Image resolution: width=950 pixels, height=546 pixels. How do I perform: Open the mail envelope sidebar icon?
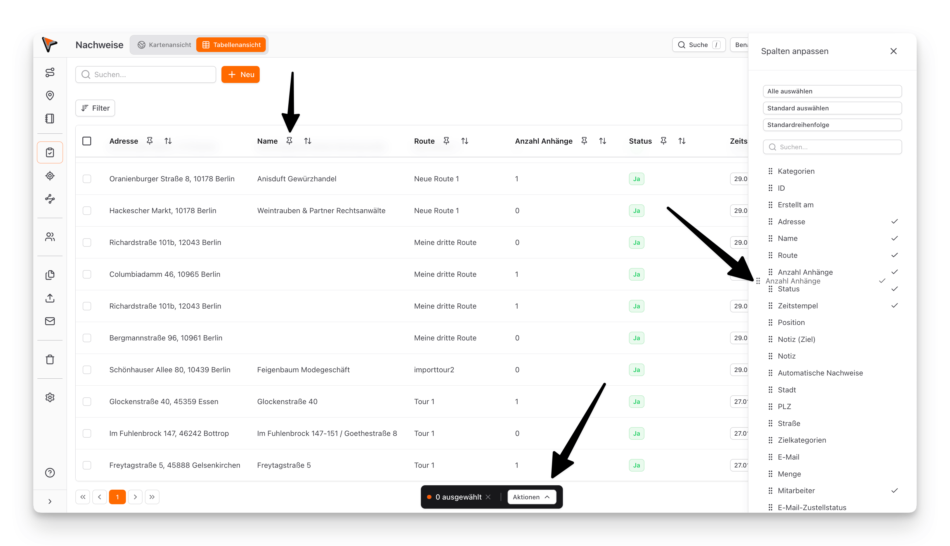[50, 321]
